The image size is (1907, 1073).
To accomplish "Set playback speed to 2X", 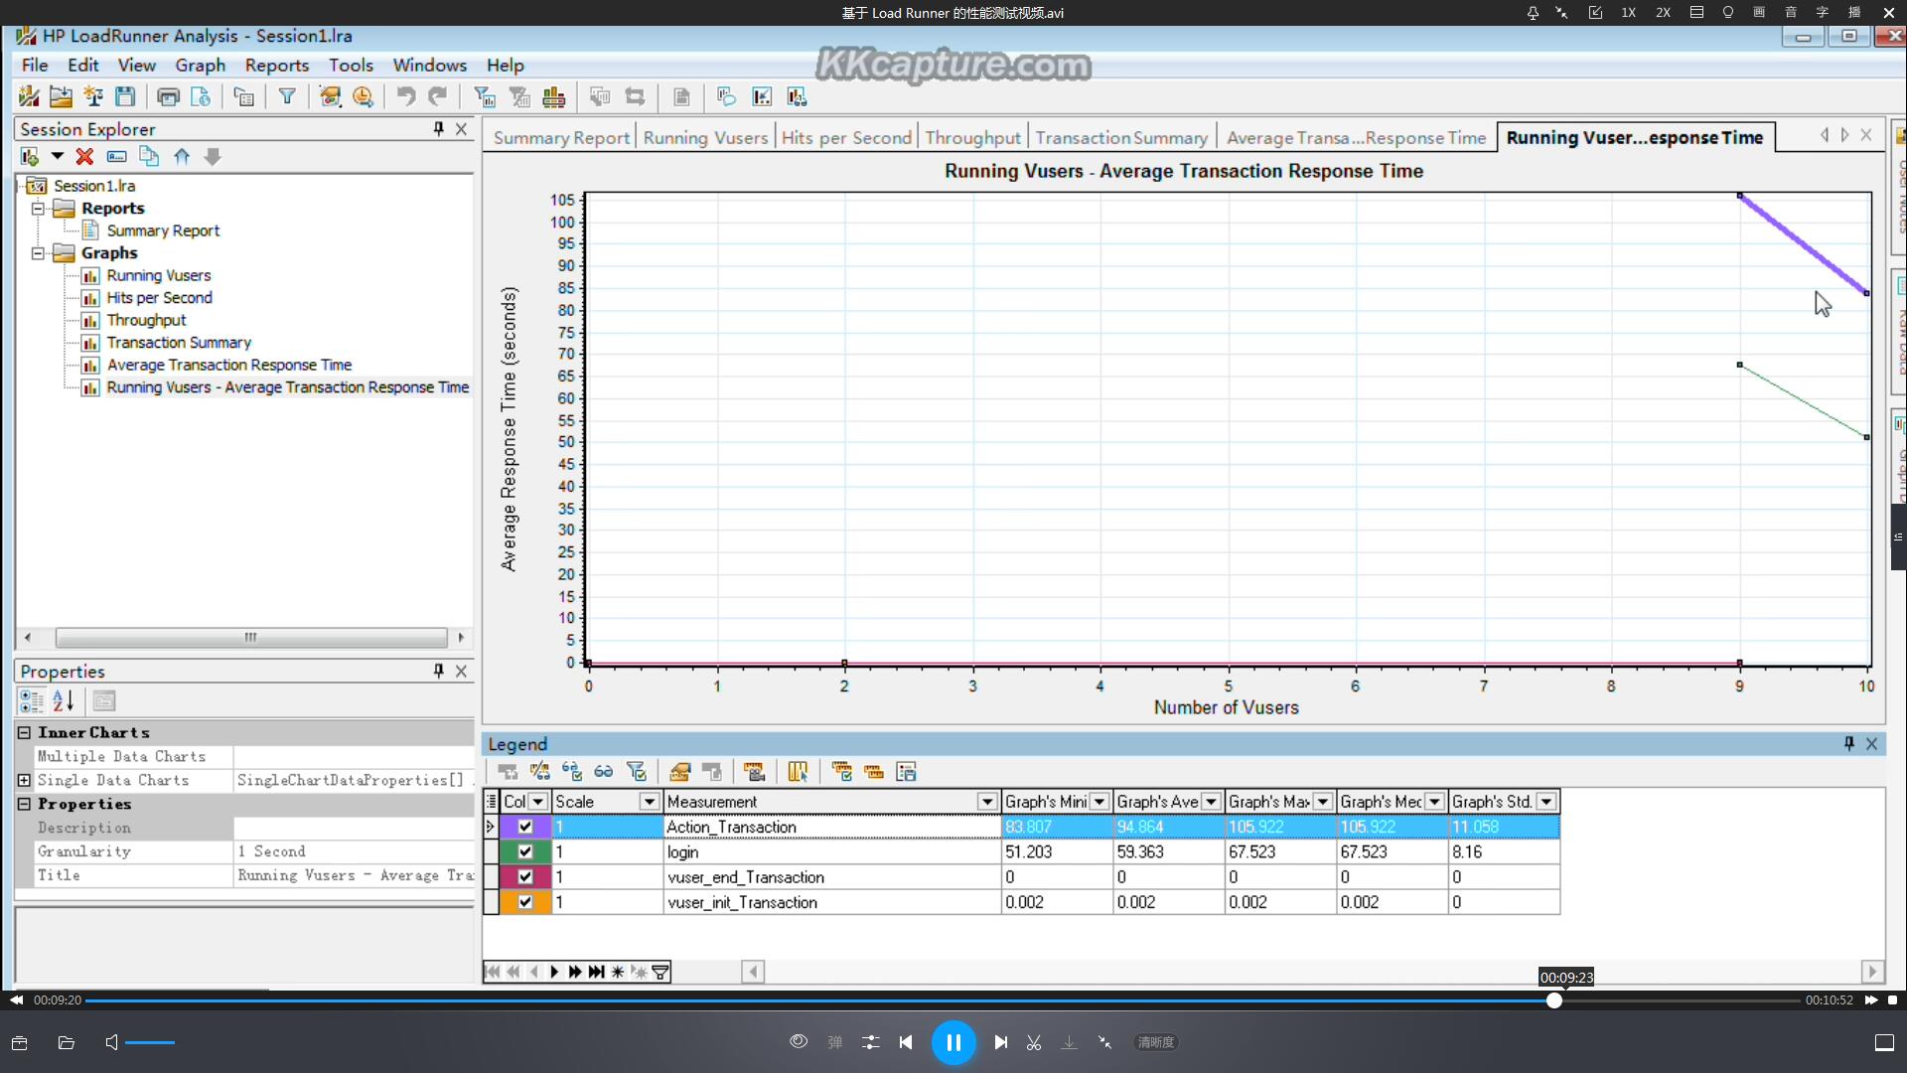I will click(x=1663, y=13).
